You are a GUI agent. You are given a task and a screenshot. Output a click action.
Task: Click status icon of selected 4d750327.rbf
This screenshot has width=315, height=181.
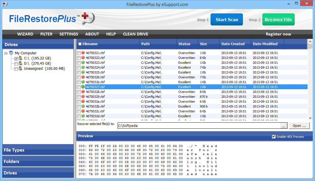click(x=83, y=87)
